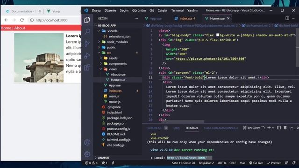Click the browser address bar
Image resolution: width=299 pixels, height=168 pixels.
[x=54, y=20]
